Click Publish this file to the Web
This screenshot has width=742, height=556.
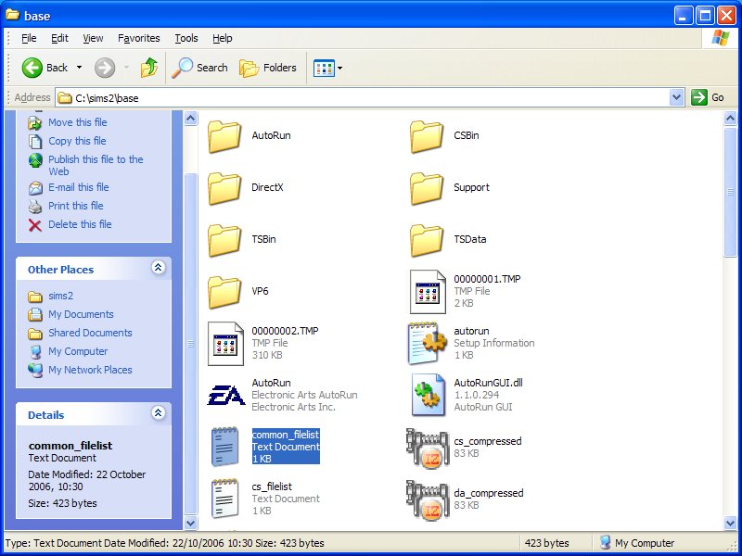click(96, 166)
